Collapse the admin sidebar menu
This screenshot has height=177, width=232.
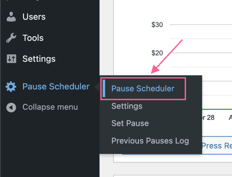50,107
